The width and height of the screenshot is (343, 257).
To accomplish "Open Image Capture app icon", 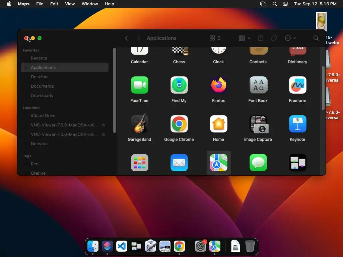I will click(259, 124).
